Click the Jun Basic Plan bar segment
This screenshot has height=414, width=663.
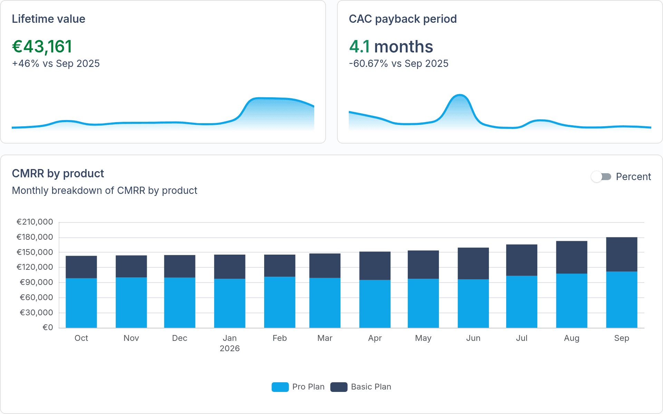click(x=473, y=263)
